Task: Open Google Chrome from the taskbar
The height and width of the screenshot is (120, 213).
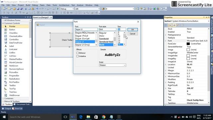Action: coord(104,117)
